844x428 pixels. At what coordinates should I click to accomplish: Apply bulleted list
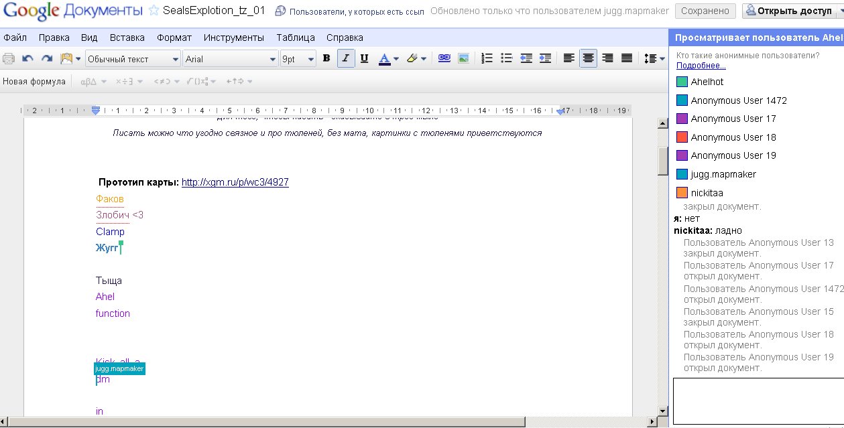[x=507, y=59]
